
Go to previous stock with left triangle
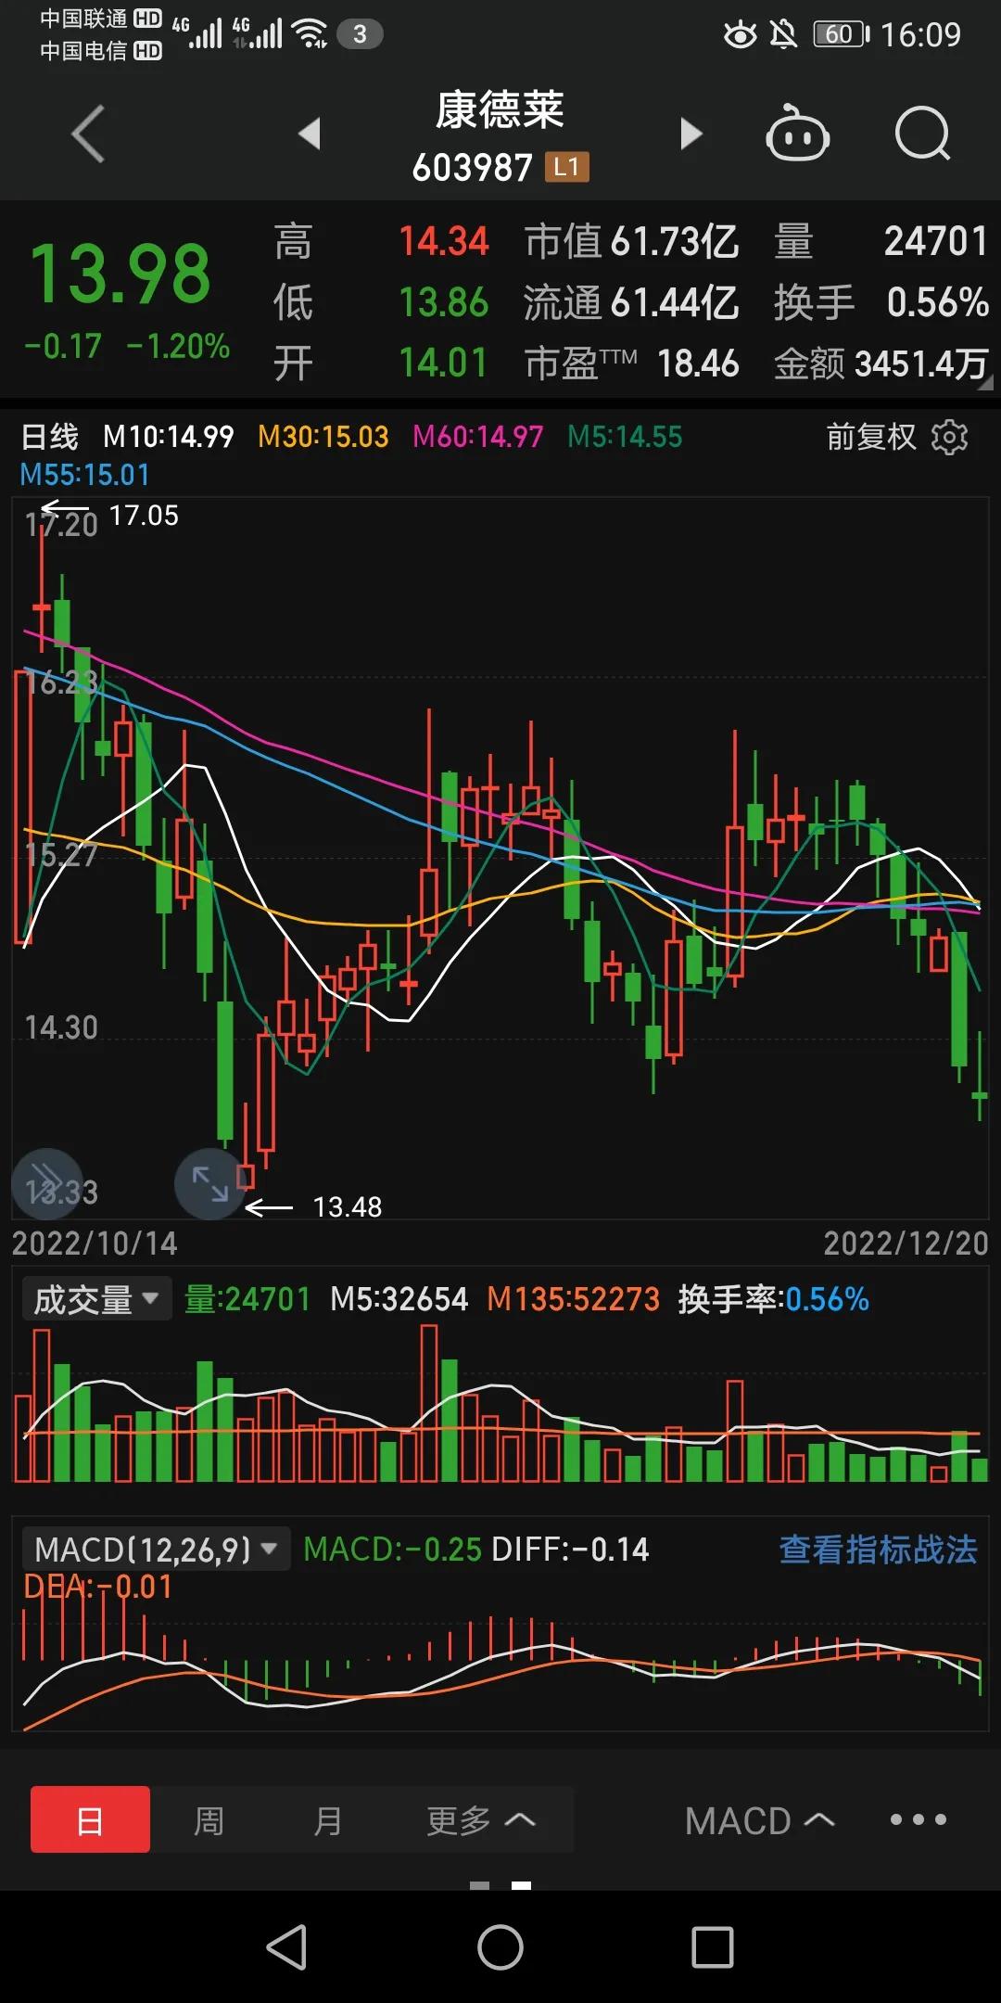(310, 134)
